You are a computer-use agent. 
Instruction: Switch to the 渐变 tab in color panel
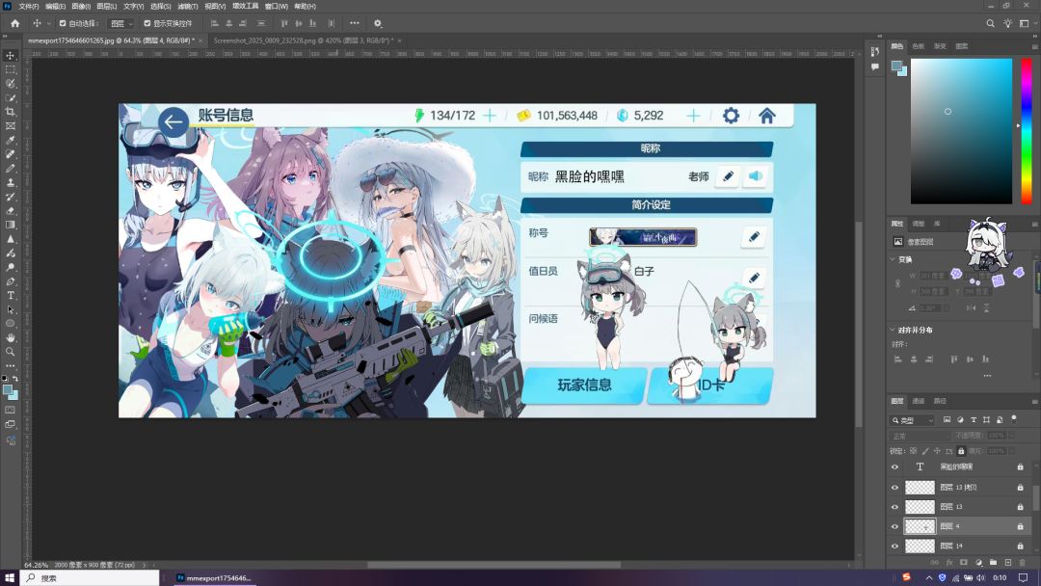coord(940,46)
